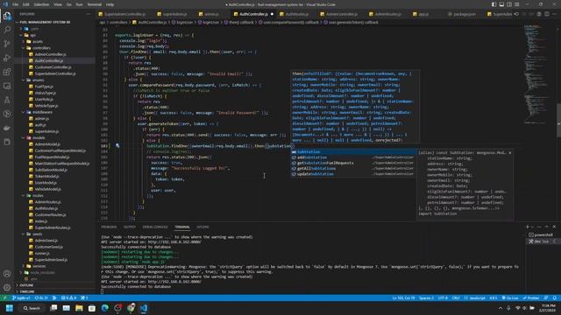
Task: Toggle the primary sidebar layout button
Action: coord(494,4)
